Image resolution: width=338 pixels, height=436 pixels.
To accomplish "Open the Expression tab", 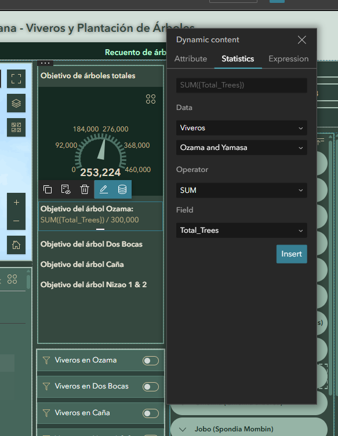I will point(289,58).
